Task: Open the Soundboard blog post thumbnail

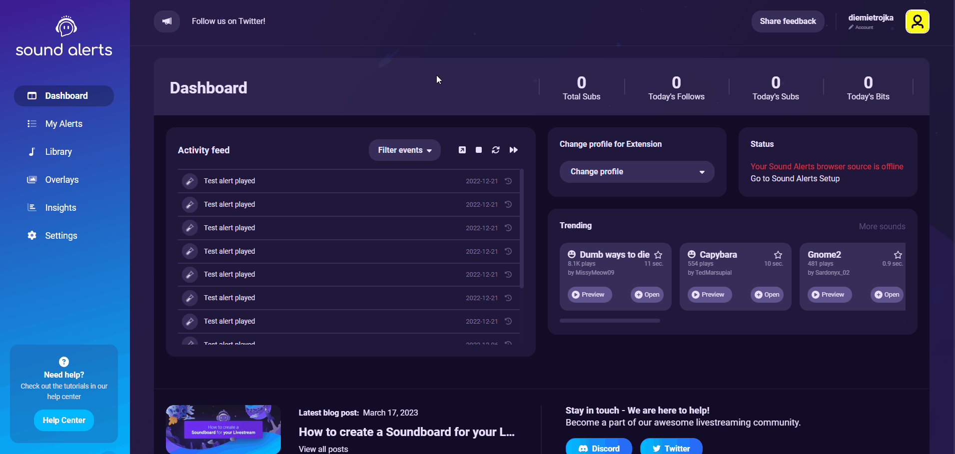Action: [x=223, y=429]
